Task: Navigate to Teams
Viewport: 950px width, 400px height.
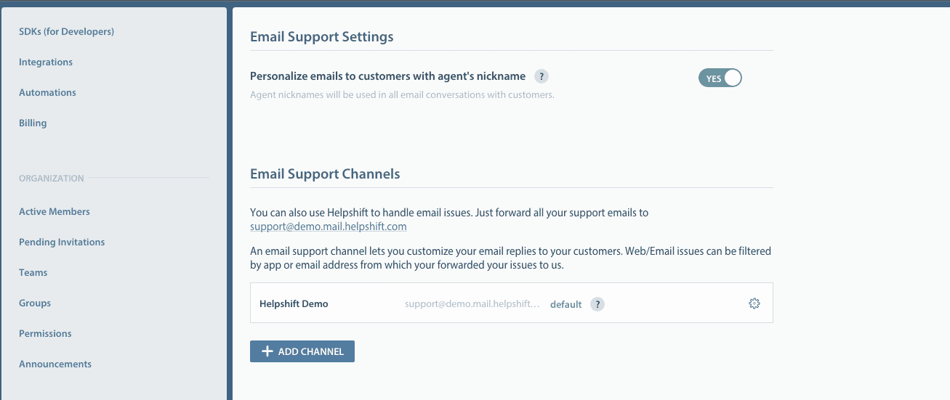Action: click(33, 272)
